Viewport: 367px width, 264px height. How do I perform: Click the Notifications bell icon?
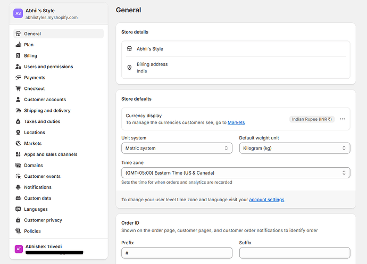point(19,187)
